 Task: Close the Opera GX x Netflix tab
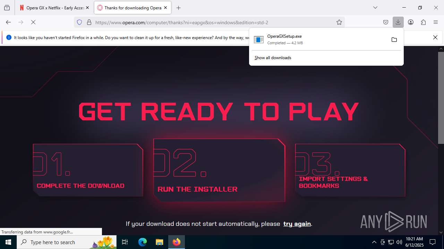click(x=87, y=8)
